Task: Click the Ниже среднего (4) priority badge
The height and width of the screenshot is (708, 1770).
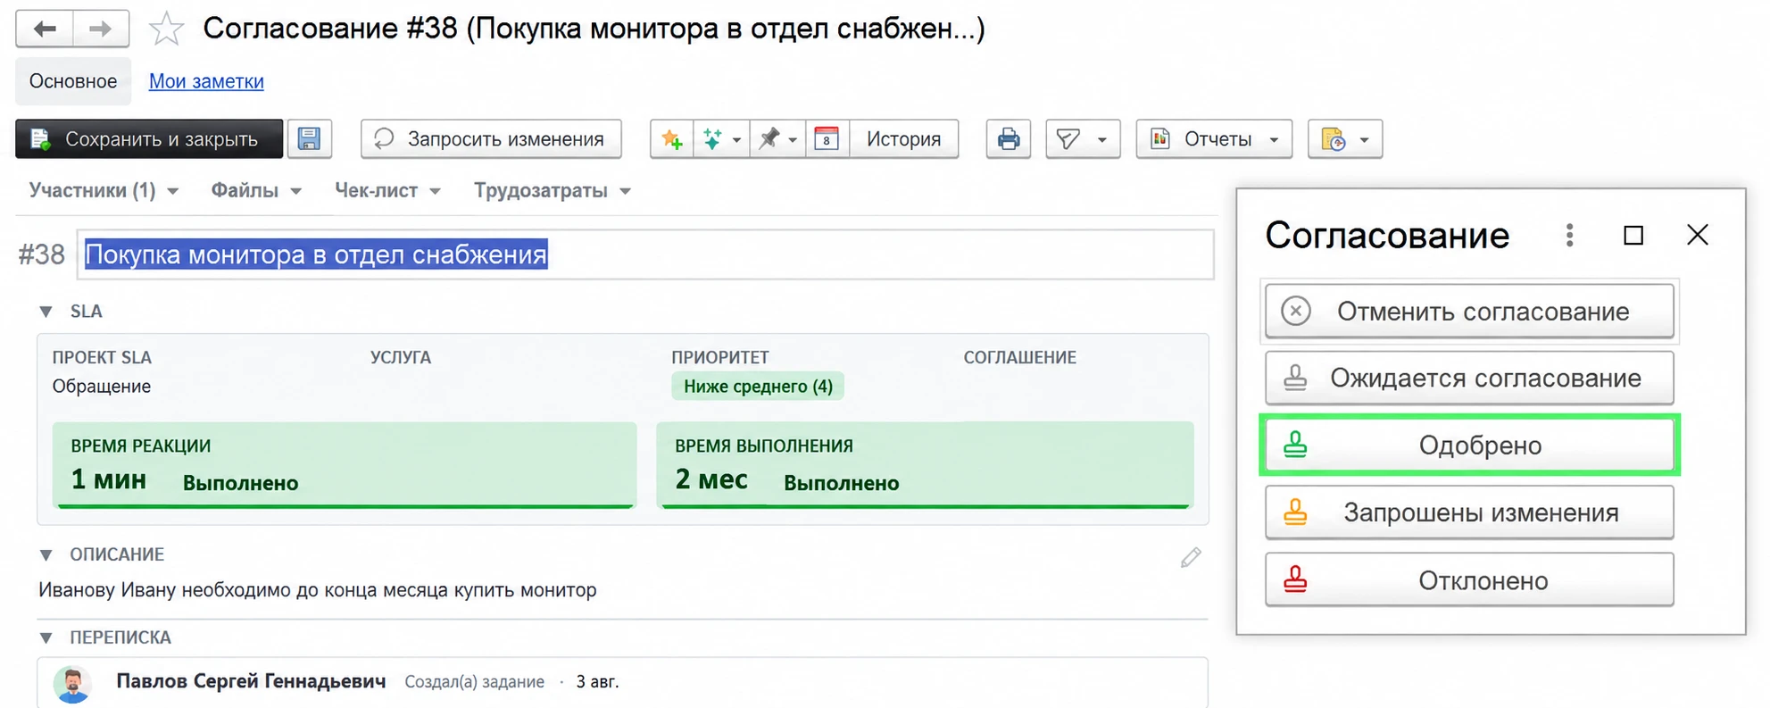Action: coord(758,387)
